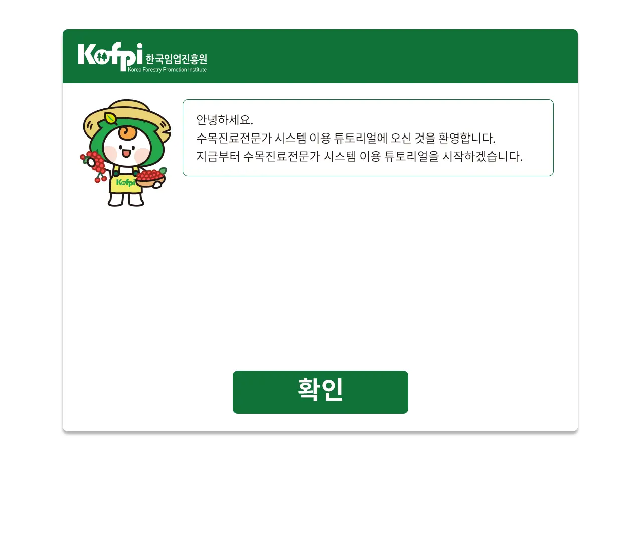Confirm with the 확인 button
This screenshot has height=542, width=642.
pyautogui.click(x=320, y=392)
